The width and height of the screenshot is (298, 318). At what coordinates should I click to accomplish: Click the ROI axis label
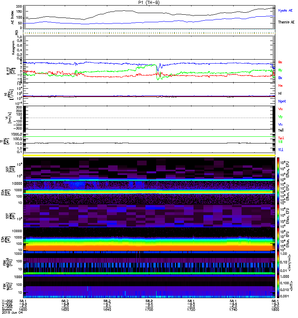tap(17, 33)
